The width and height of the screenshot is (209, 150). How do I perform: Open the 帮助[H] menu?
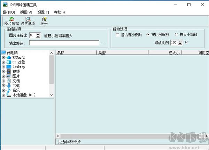coord(60,12)
